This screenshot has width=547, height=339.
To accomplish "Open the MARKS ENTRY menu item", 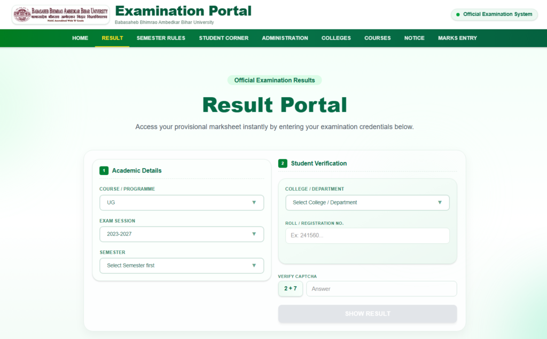I will pos(457,38).
